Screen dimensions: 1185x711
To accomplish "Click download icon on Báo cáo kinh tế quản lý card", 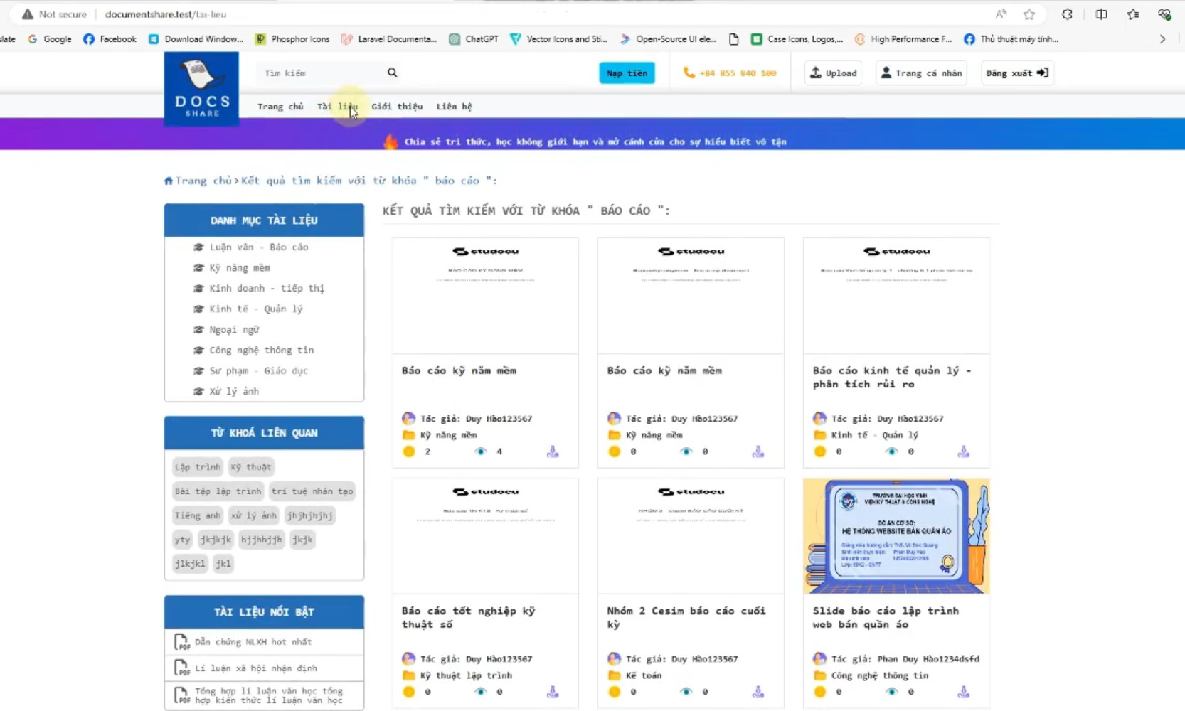I will (963, 451).
